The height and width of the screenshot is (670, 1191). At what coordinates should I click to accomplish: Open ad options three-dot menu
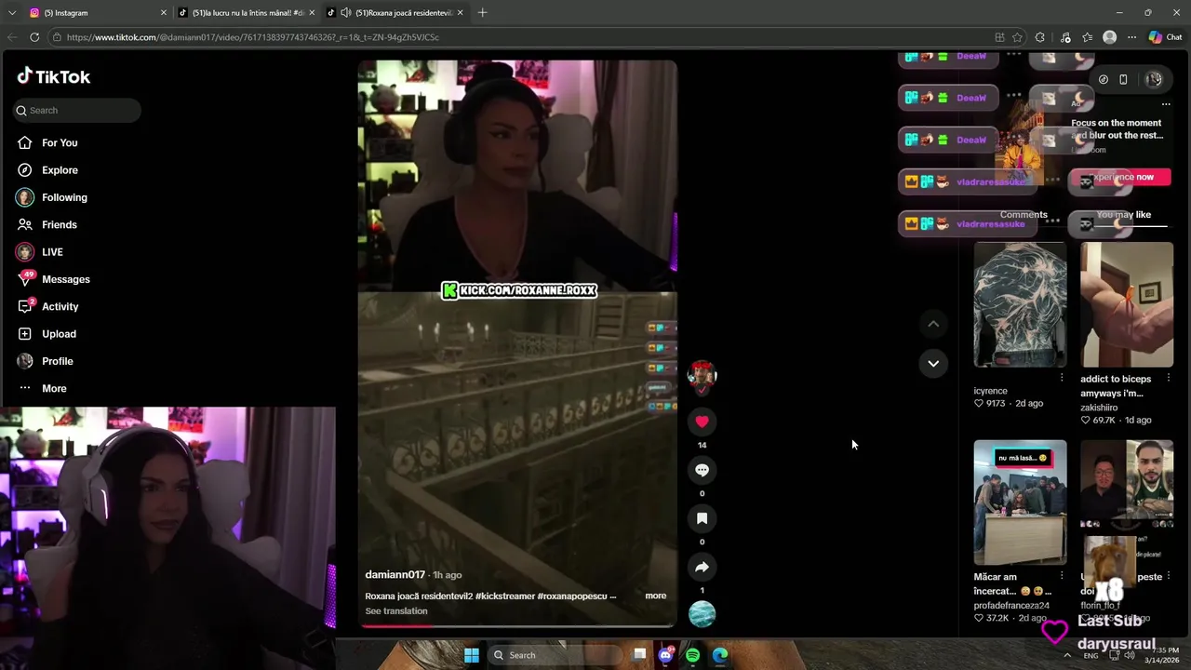tap(1166, 104)
